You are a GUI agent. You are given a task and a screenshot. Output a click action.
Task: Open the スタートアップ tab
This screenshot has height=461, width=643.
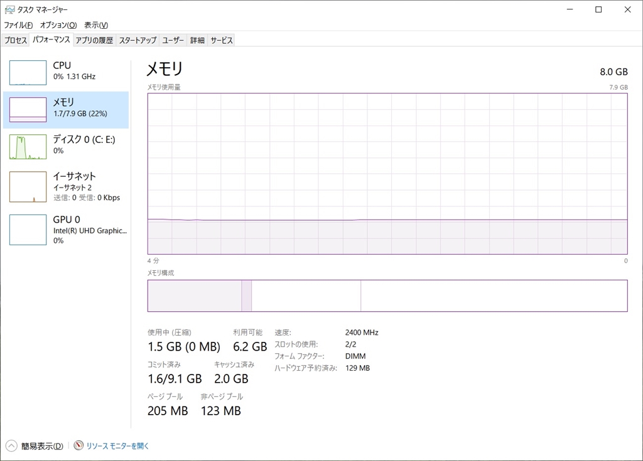point(138,40)
